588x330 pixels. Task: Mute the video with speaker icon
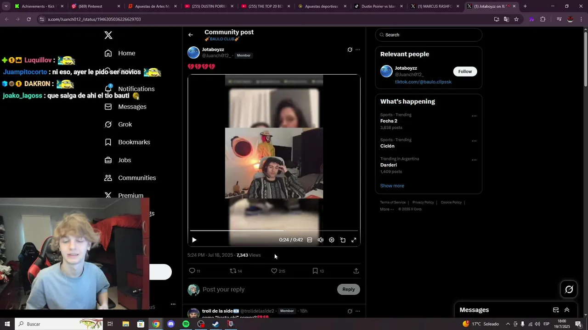click(321, 240)
